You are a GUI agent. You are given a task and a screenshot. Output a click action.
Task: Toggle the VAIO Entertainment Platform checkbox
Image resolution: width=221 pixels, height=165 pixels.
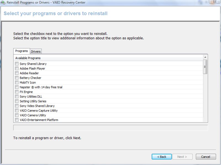coord(17,120)
